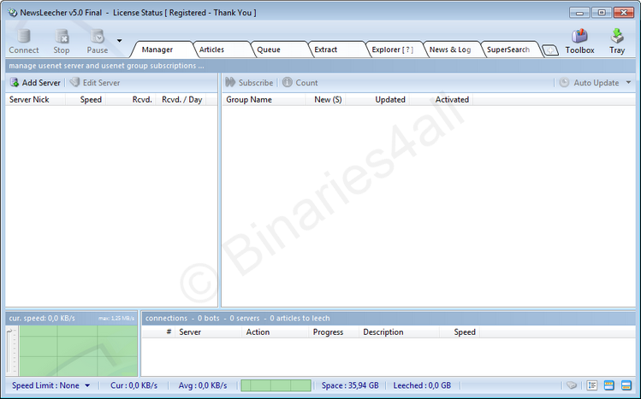Click the NewsLeecher title bar app icon
Image resolution: width=641 pixels, height=399 pixels.
coord(12,13)
